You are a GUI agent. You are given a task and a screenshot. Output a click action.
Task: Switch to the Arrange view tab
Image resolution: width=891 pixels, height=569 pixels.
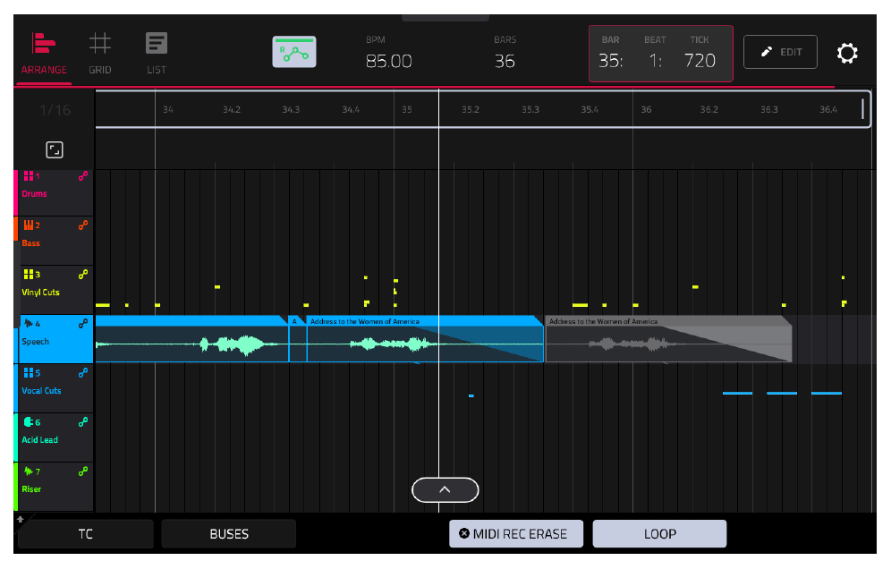[44, 54]
